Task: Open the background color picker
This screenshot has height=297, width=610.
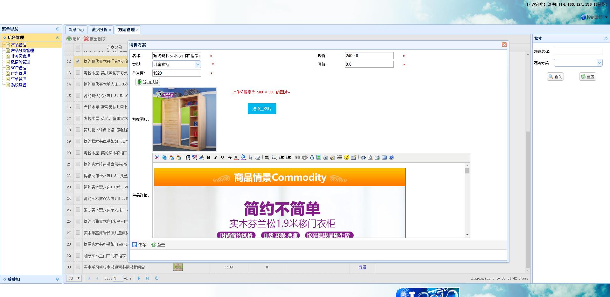Action: (244, 157)
